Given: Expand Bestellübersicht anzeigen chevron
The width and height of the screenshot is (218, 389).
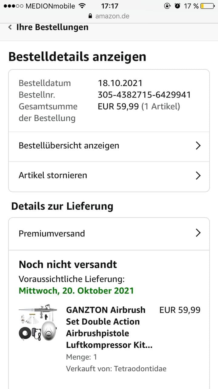Looking at the screenshot, I should (x=198, y=146).
